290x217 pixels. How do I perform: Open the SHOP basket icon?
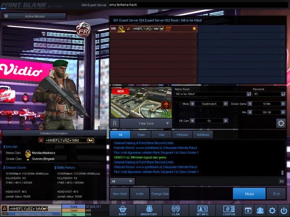coord(123,210)
